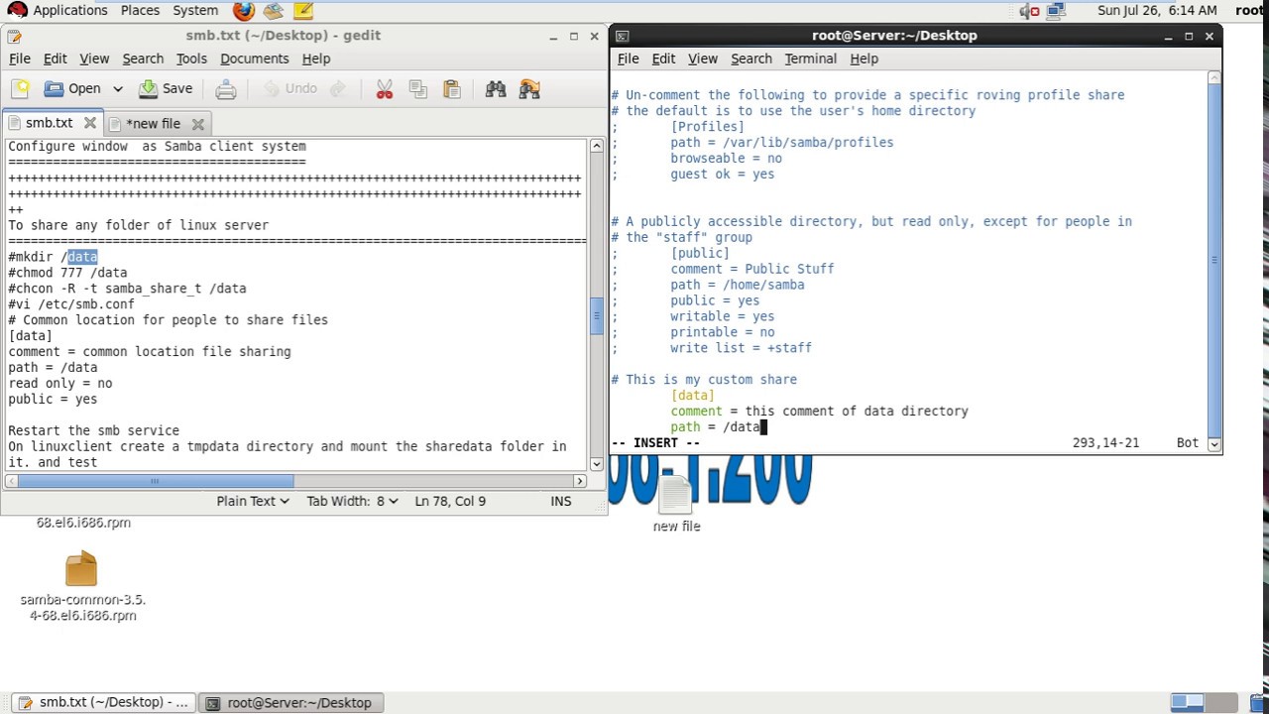Click terminal scrollbar down arrow
Screen dimensions: 1269x714
[1214, 443]
